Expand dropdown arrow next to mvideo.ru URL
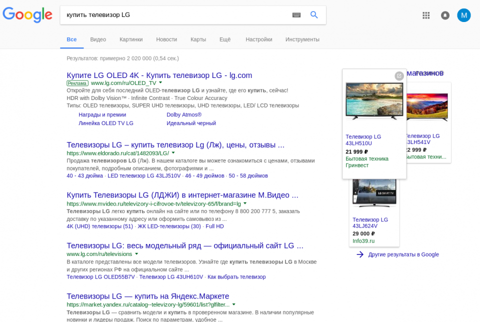480x322 pixels. [x=245, y=203]
